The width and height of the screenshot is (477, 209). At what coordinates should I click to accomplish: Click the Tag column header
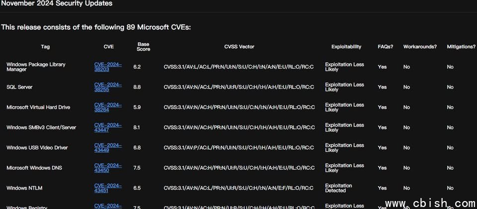pyautogui.click(x=45, y=47)
